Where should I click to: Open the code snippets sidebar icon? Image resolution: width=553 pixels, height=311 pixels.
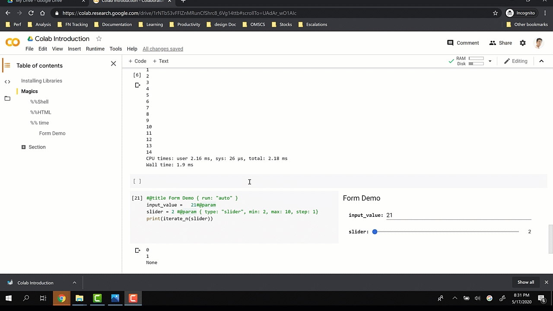7,82
